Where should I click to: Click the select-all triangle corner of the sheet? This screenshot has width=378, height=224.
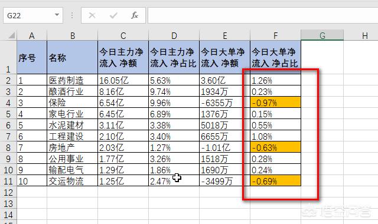12,35
